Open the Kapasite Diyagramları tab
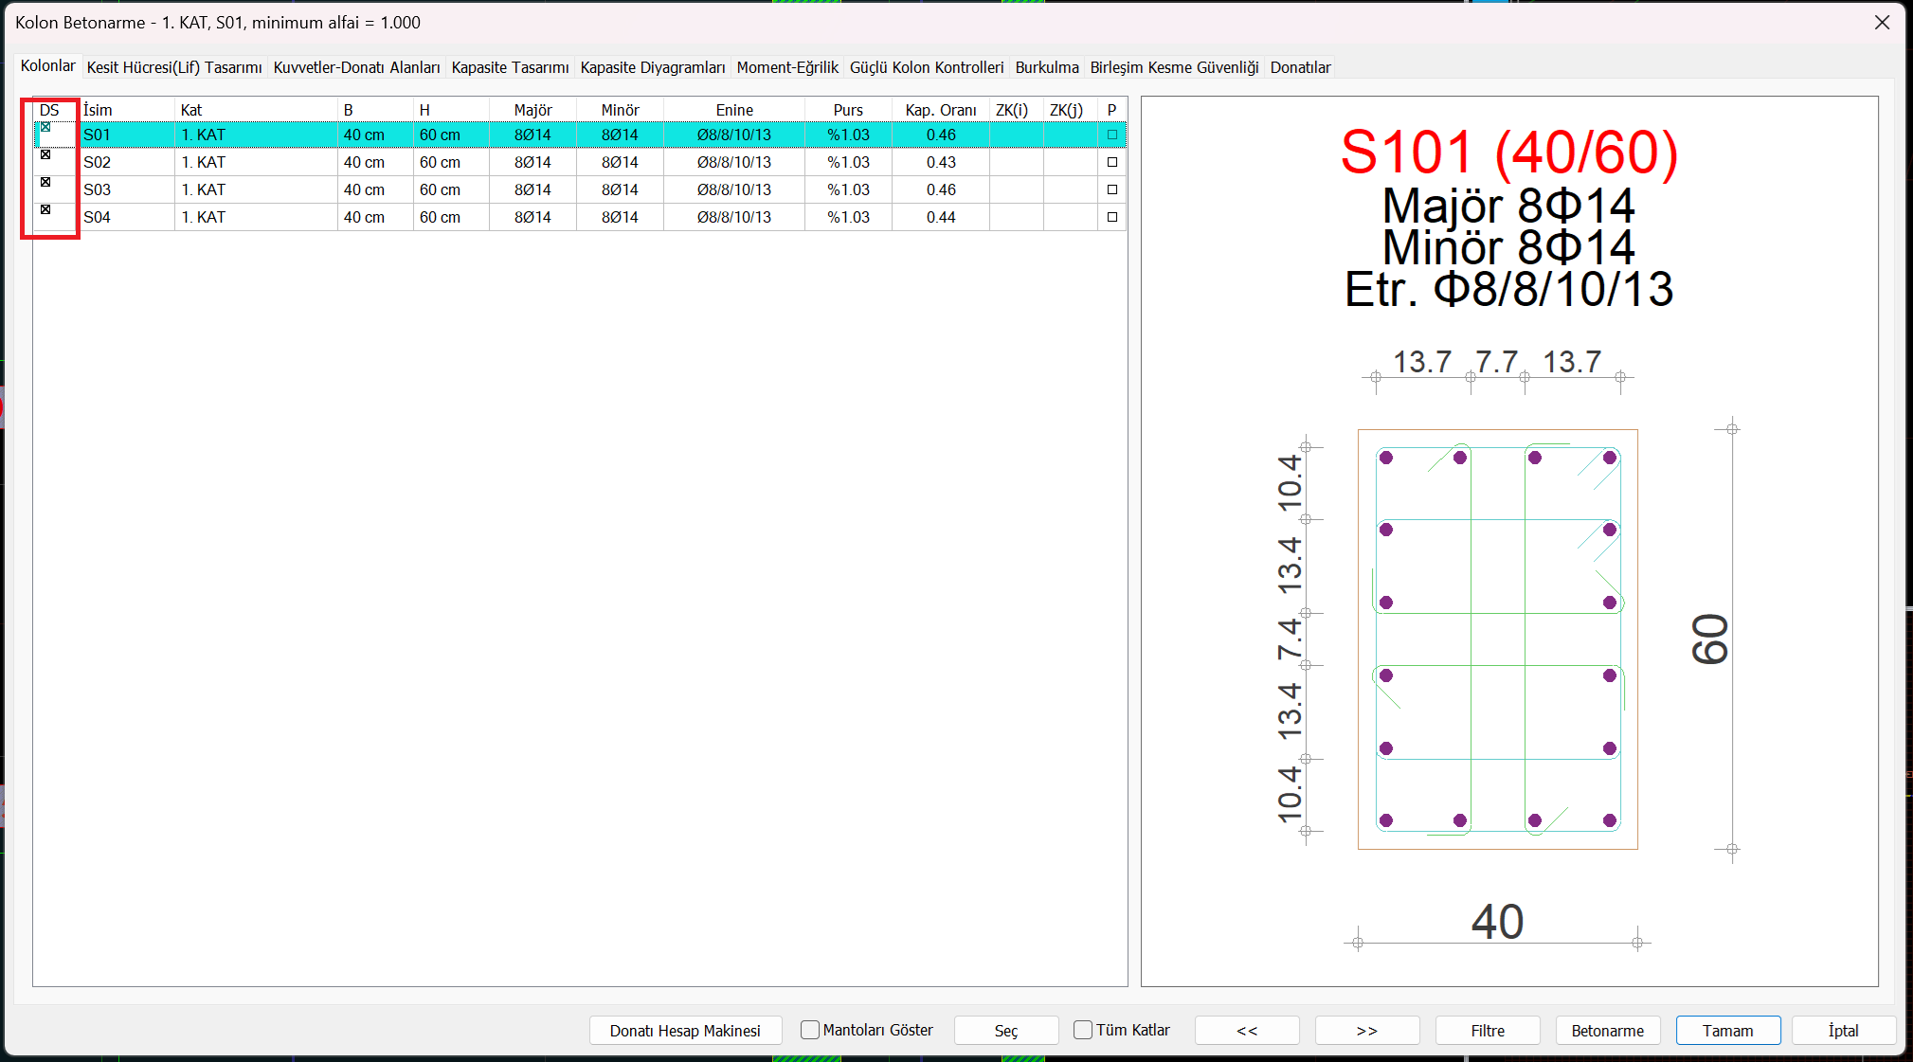The width and height of the screenshot is (1913, 1062). (x=652, y=67)
